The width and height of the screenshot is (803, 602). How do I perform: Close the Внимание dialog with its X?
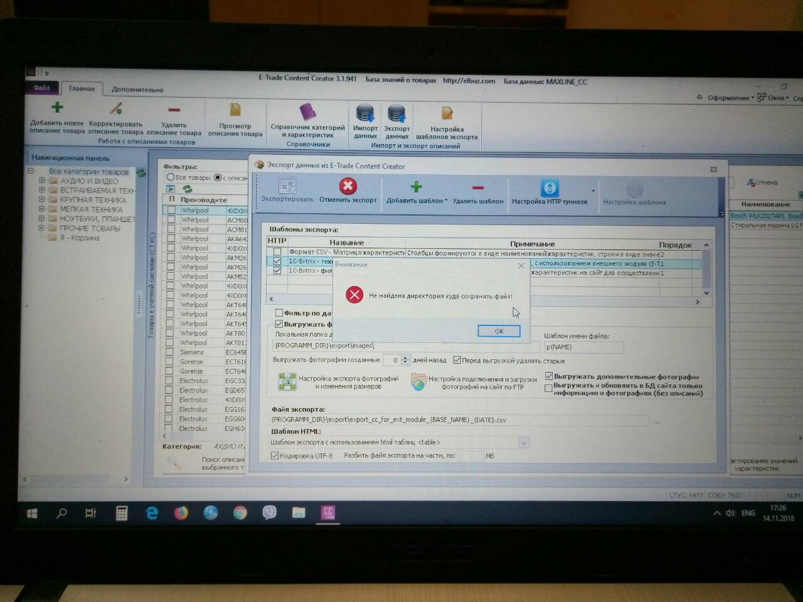click(x=521, y=265)
